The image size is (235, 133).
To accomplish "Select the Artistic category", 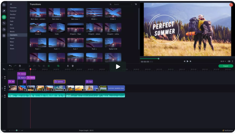I will 13,18.
